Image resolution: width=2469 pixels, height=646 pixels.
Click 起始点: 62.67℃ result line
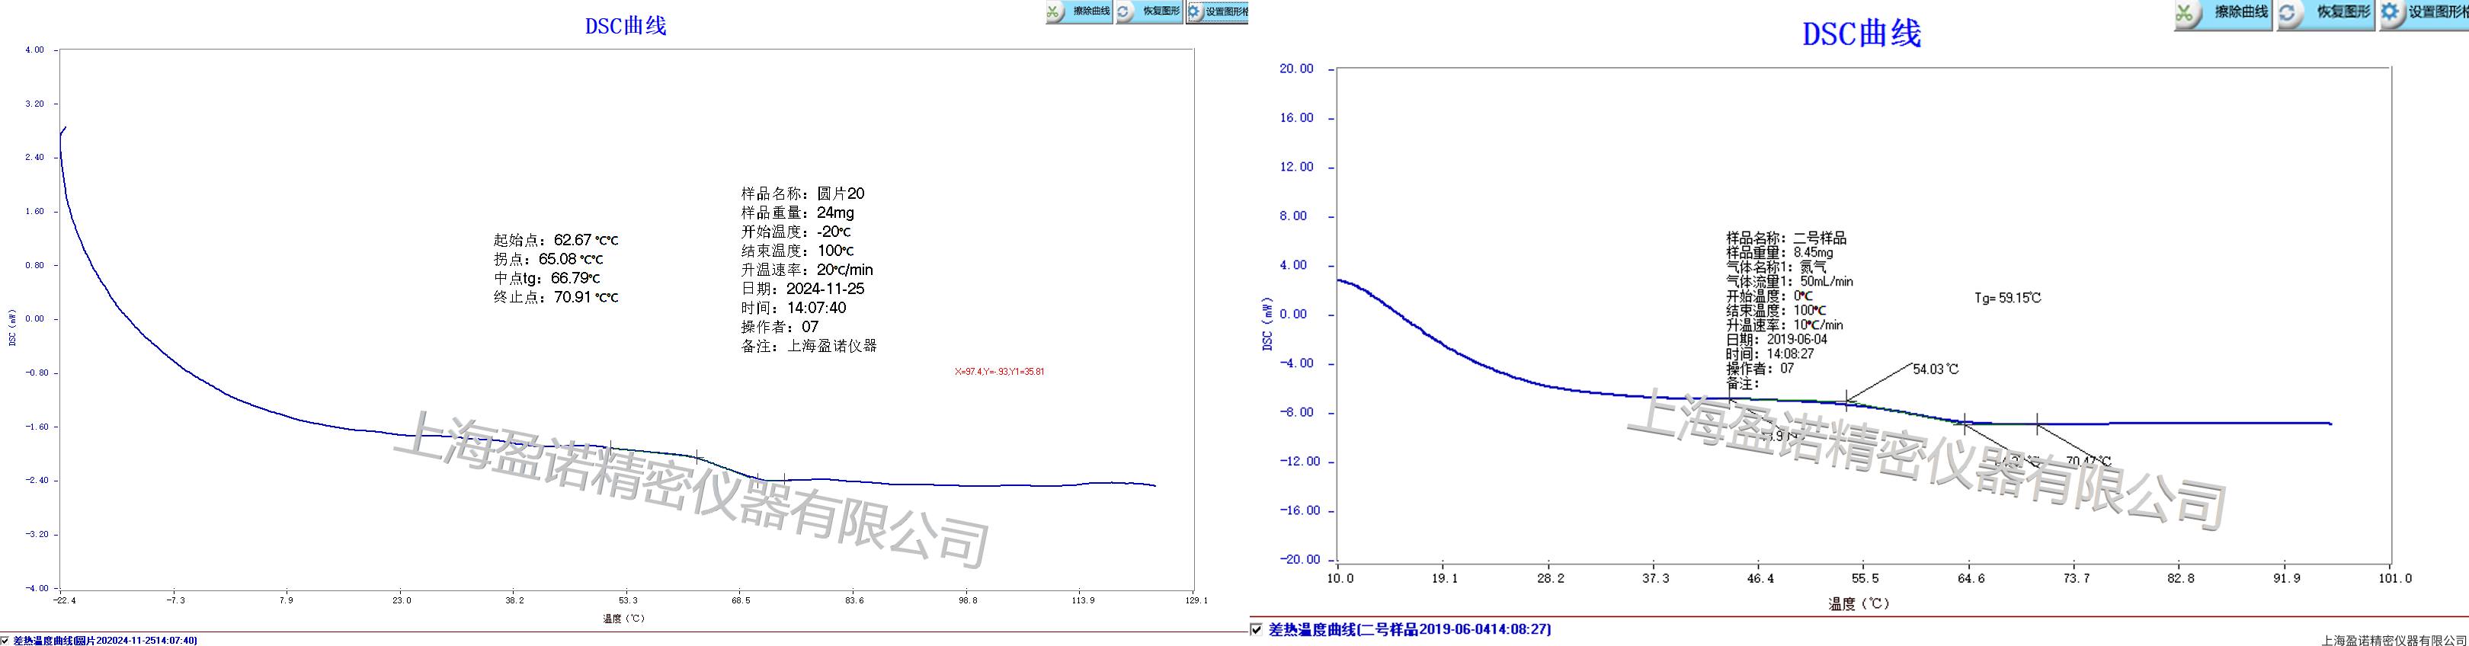tap(555, 240)
